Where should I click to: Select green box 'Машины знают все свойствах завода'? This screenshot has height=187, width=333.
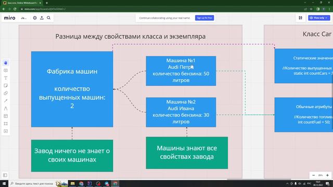[x=187, y=153]
